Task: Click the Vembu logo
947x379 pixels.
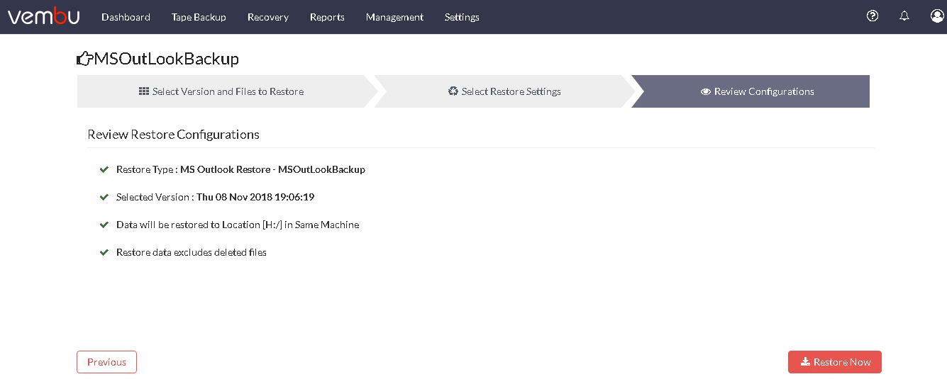Action: pyautogui.click(x=43, y=16)
